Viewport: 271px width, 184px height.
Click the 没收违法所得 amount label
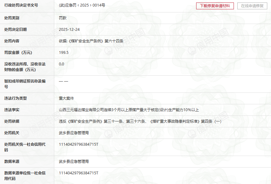click(x=25, y=67)
